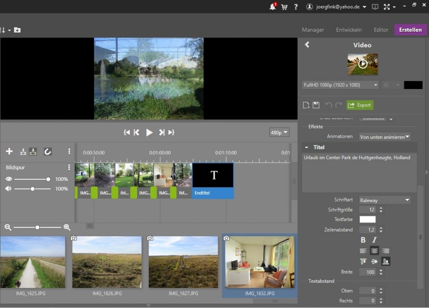Screen dimensions: 429x308
Task: Save the video project with floppy icon
Action: (316, 105)
